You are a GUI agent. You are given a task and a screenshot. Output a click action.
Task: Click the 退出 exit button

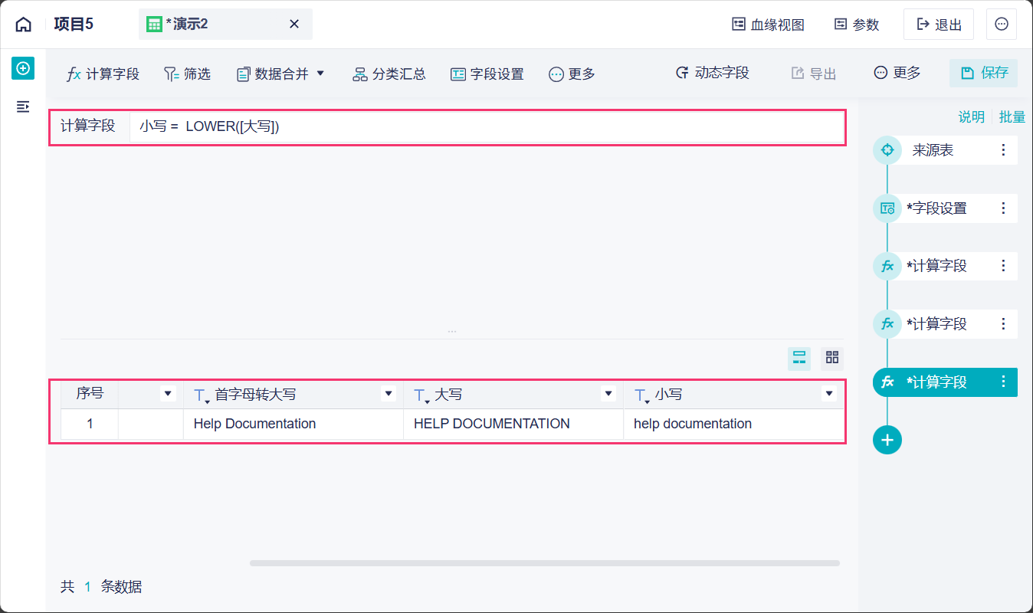tap(939, 25)
